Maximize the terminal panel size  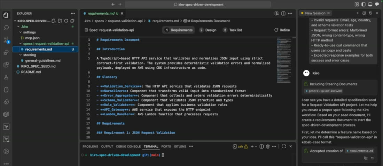pyautogui.click(x=283, y=147)
